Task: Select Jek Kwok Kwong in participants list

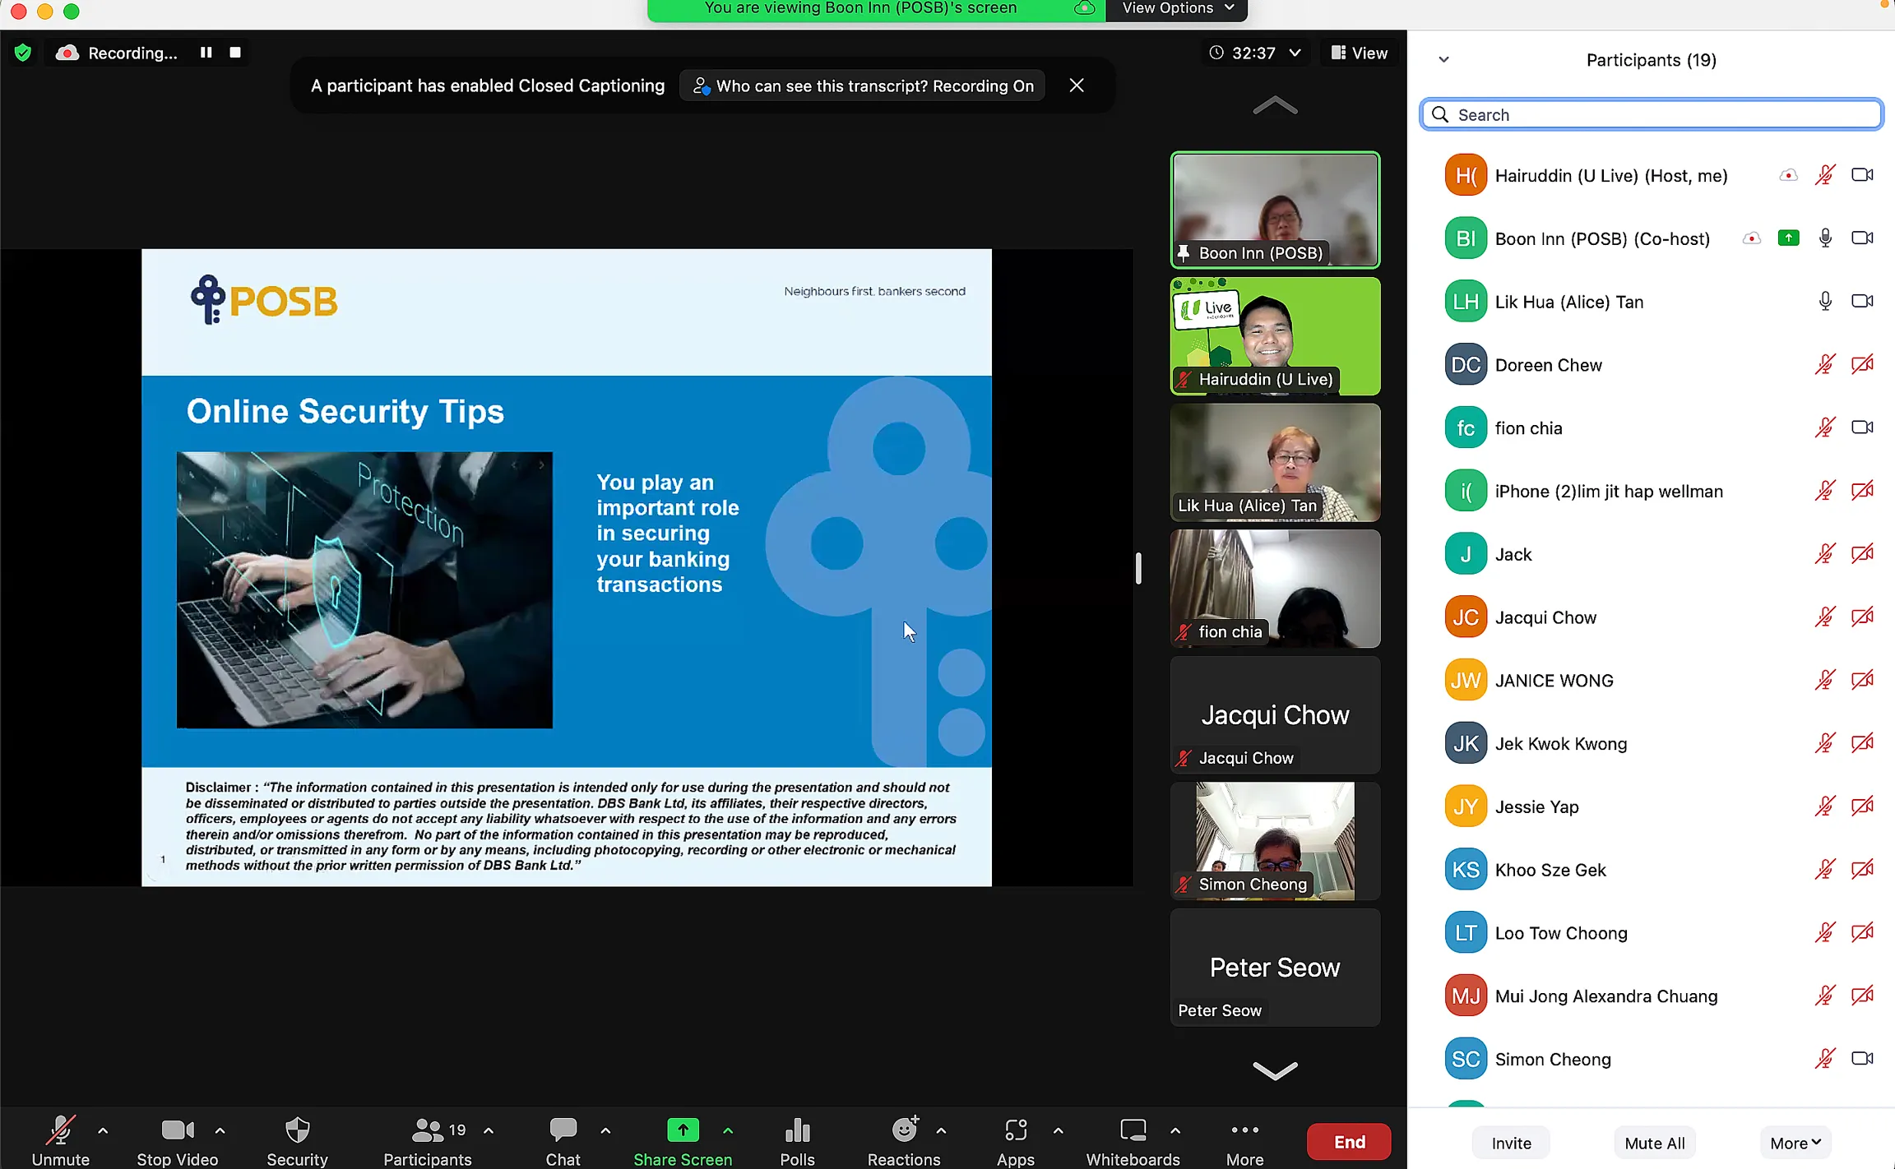Action: point(1652,743)
